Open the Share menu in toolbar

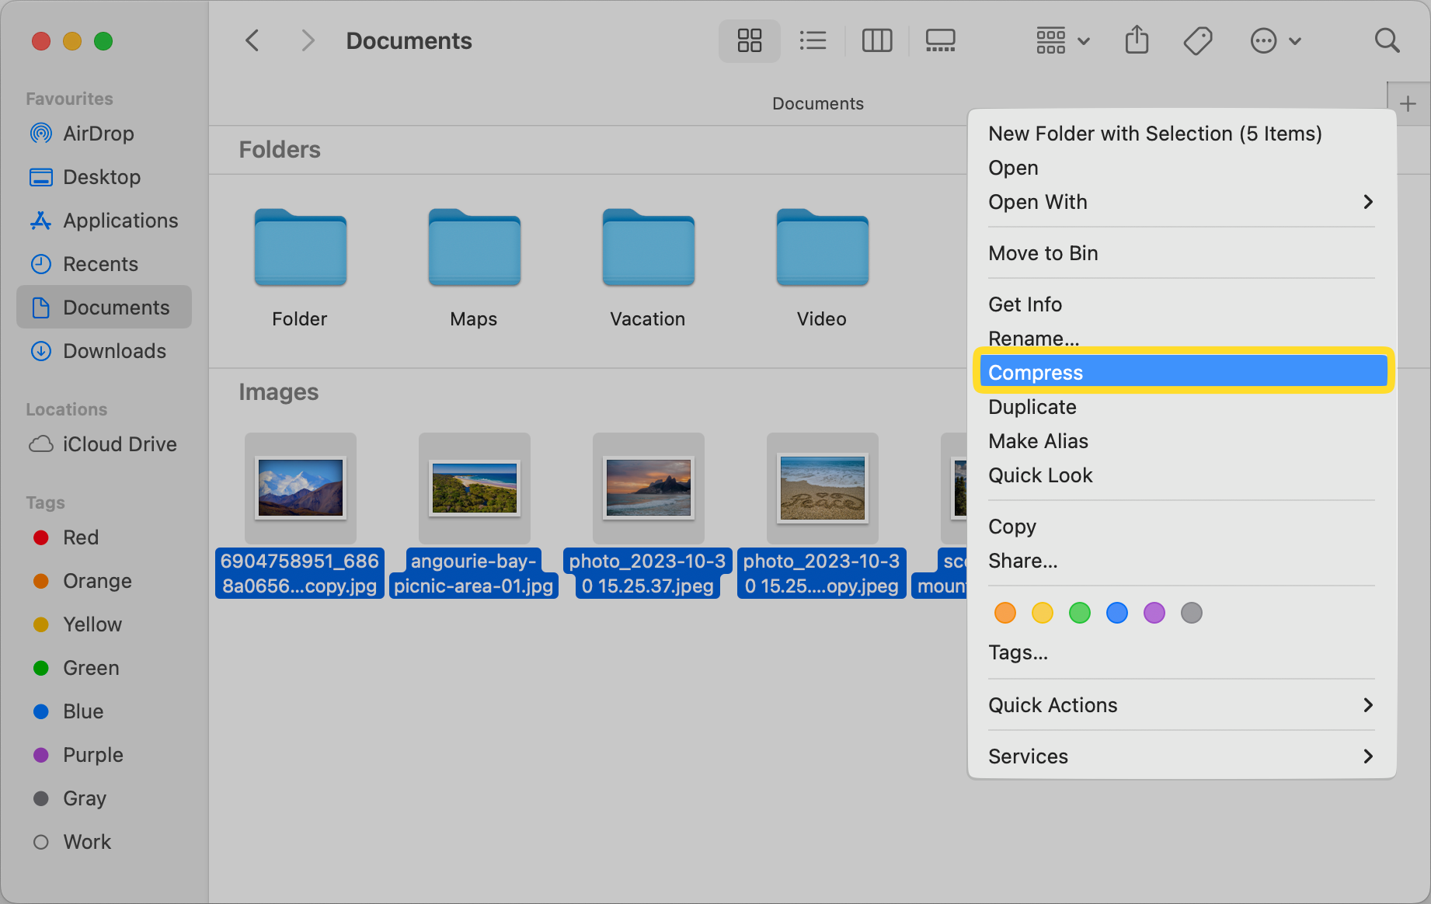(x=1137, y=40)
